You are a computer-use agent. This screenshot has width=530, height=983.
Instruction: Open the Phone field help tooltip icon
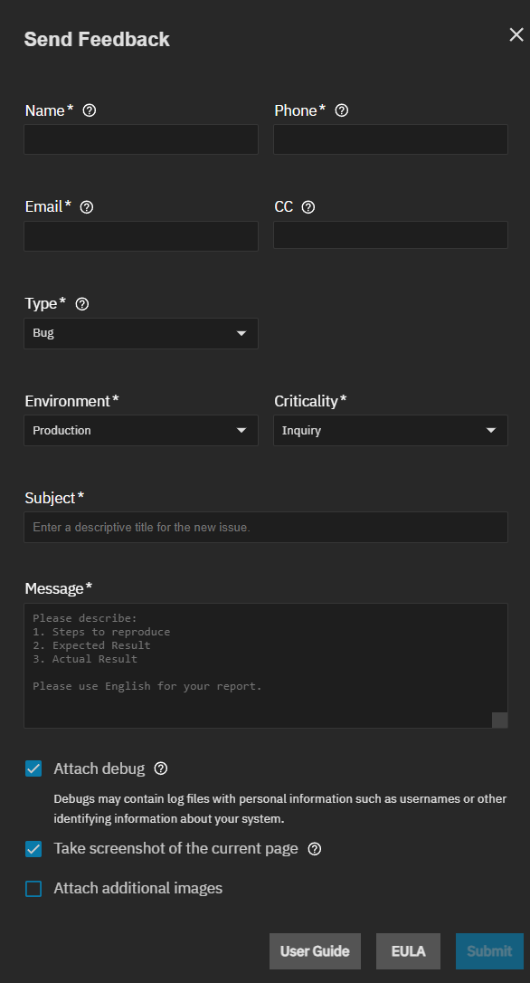tap(342, 110)
